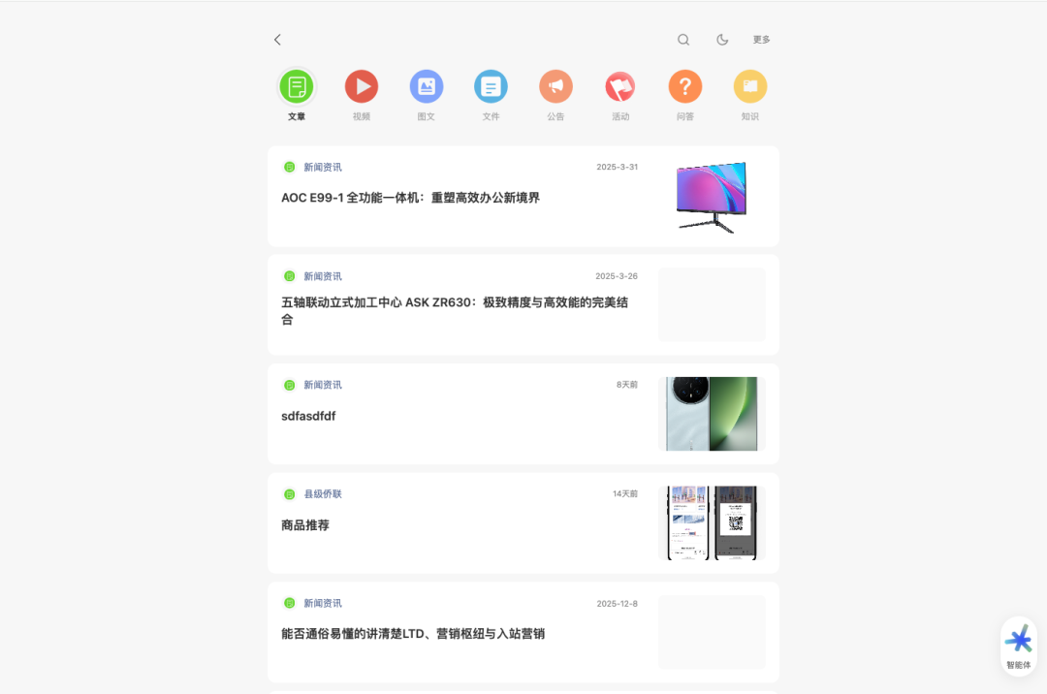Expand the 更多 (More) menu
This screenshot has width=1047, height=694.
tap(761, 40)
